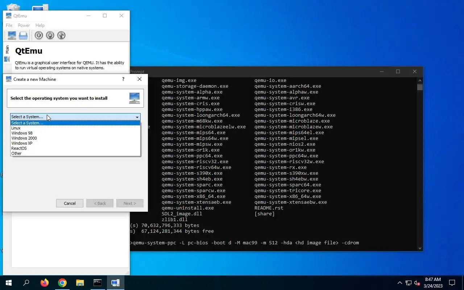The width and height of the screenshot is (464, 290).
Task: Open the notification center icon
Action: (x=452, y=283)
